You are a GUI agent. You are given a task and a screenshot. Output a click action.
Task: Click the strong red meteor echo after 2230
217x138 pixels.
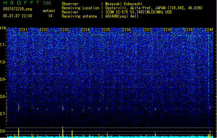click(x=19, y=108)
